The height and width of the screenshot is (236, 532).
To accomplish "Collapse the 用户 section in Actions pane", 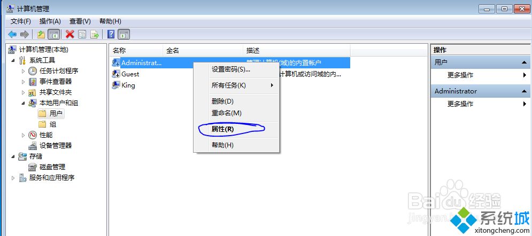I will 524,62.
